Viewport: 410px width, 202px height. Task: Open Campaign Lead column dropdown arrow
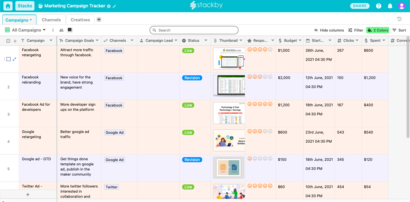[x=176, y=40]
